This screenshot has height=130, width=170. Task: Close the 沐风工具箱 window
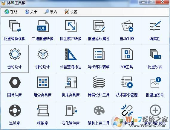click(162, 2)
